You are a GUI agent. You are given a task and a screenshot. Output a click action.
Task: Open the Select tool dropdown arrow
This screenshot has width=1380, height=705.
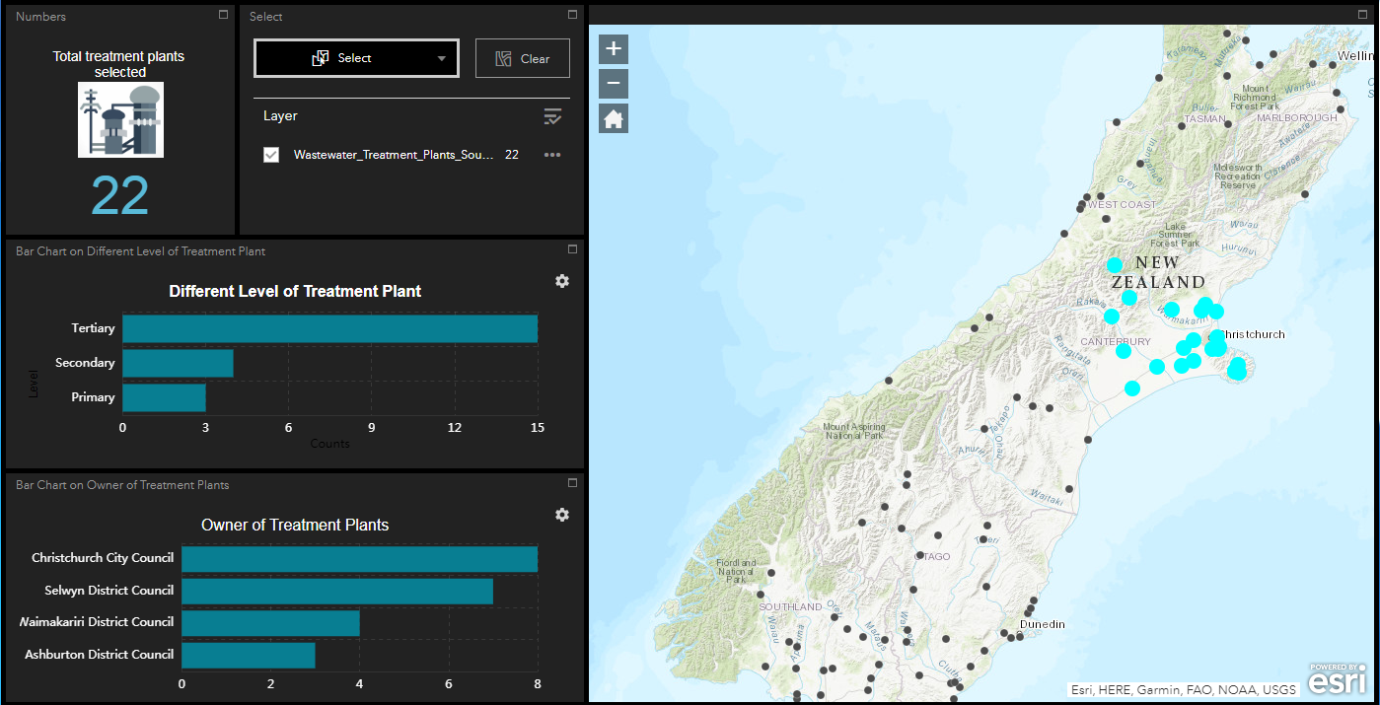click(x=440, y=58)
